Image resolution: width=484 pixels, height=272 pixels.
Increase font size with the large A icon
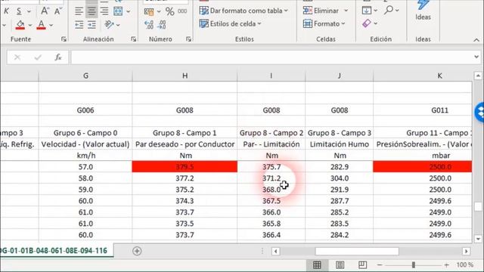45,11
